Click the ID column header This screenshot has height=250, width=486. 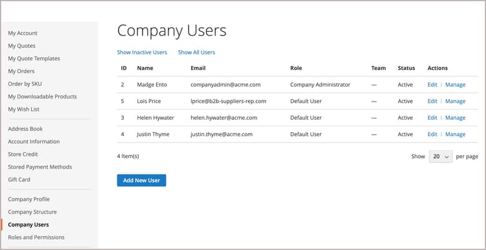(x=124, y=68)
